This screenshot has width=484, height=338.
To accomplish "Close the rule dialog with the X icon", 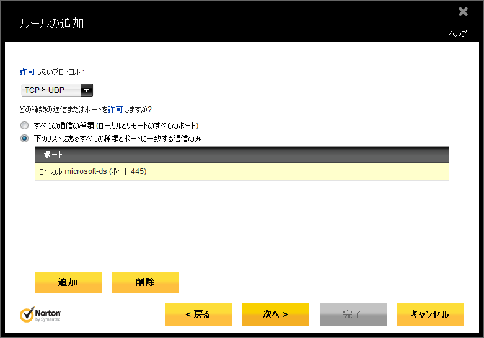I will pyautogui.click(x=463, y=12).
